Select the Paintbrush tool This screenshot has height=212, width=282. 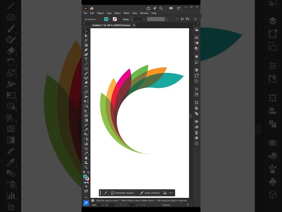[x=86, y=73]
